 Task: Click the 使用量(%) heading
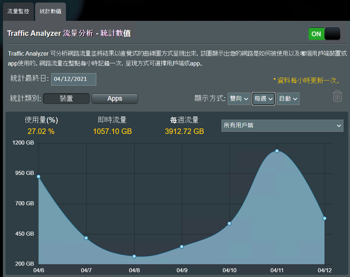[41, 120]
